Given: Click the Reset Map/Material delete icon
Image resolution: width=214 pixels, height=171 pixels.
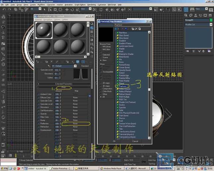Looking at the screenshot, I should (x=51, y=61).
